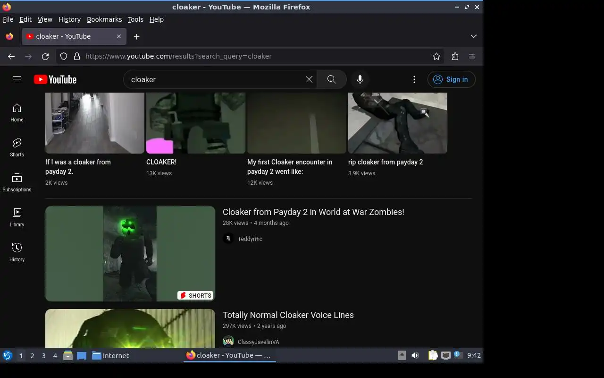Open the YouTube guide hamburger menu

pyautogui.click(x=17, y=79)
